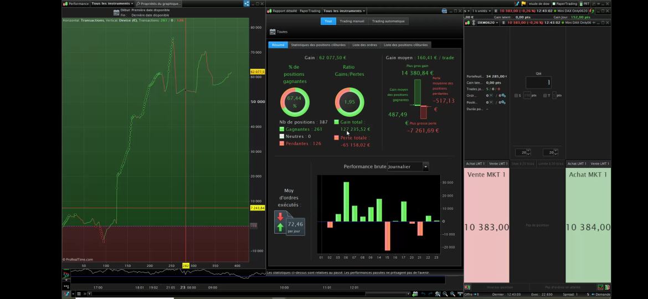Enable the S stop checkbox
The image size is (648, 299).
coord(516,95)
